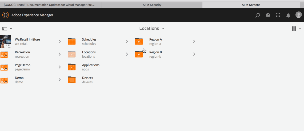
Task: Open the user profile avatar
Action: (x=299, y=15)
